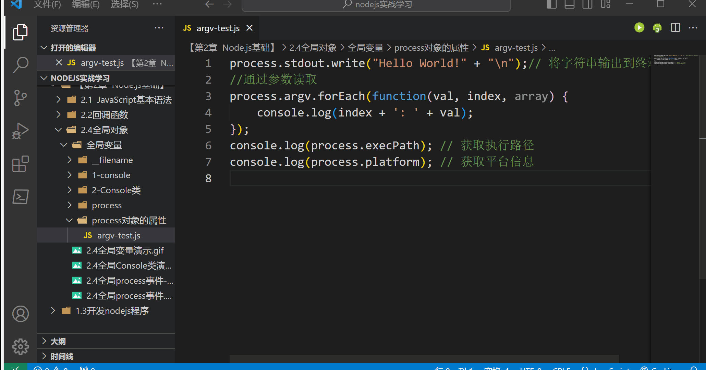706x370 pixels.
Task: Click the editor horizontal scrollbar
Action: pyautogui.click(x=424, y=359)
